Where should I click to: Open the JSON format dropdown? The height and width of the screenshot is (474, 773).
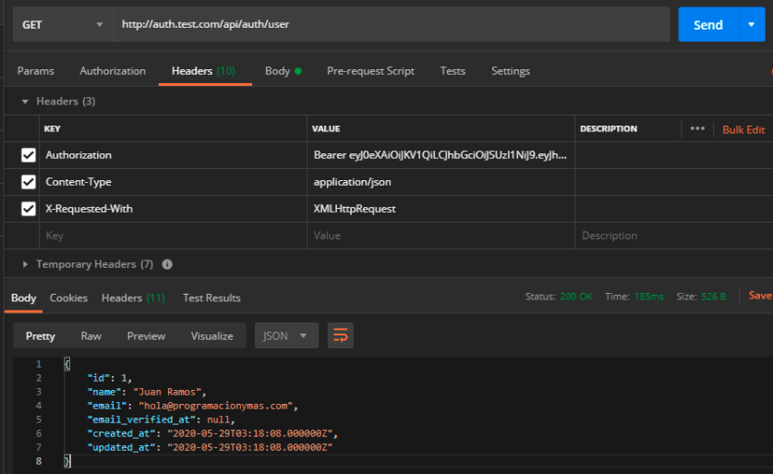pos(286,336)
